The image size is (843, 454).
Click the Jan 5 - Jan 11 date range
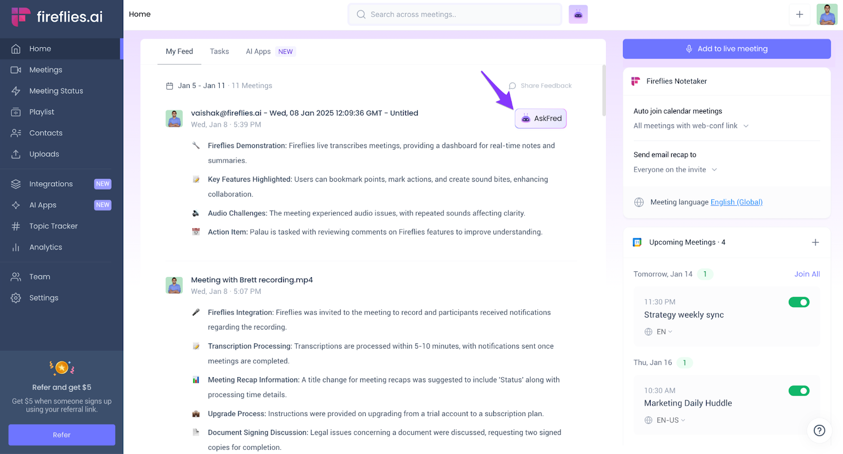[x=201, y=86]
